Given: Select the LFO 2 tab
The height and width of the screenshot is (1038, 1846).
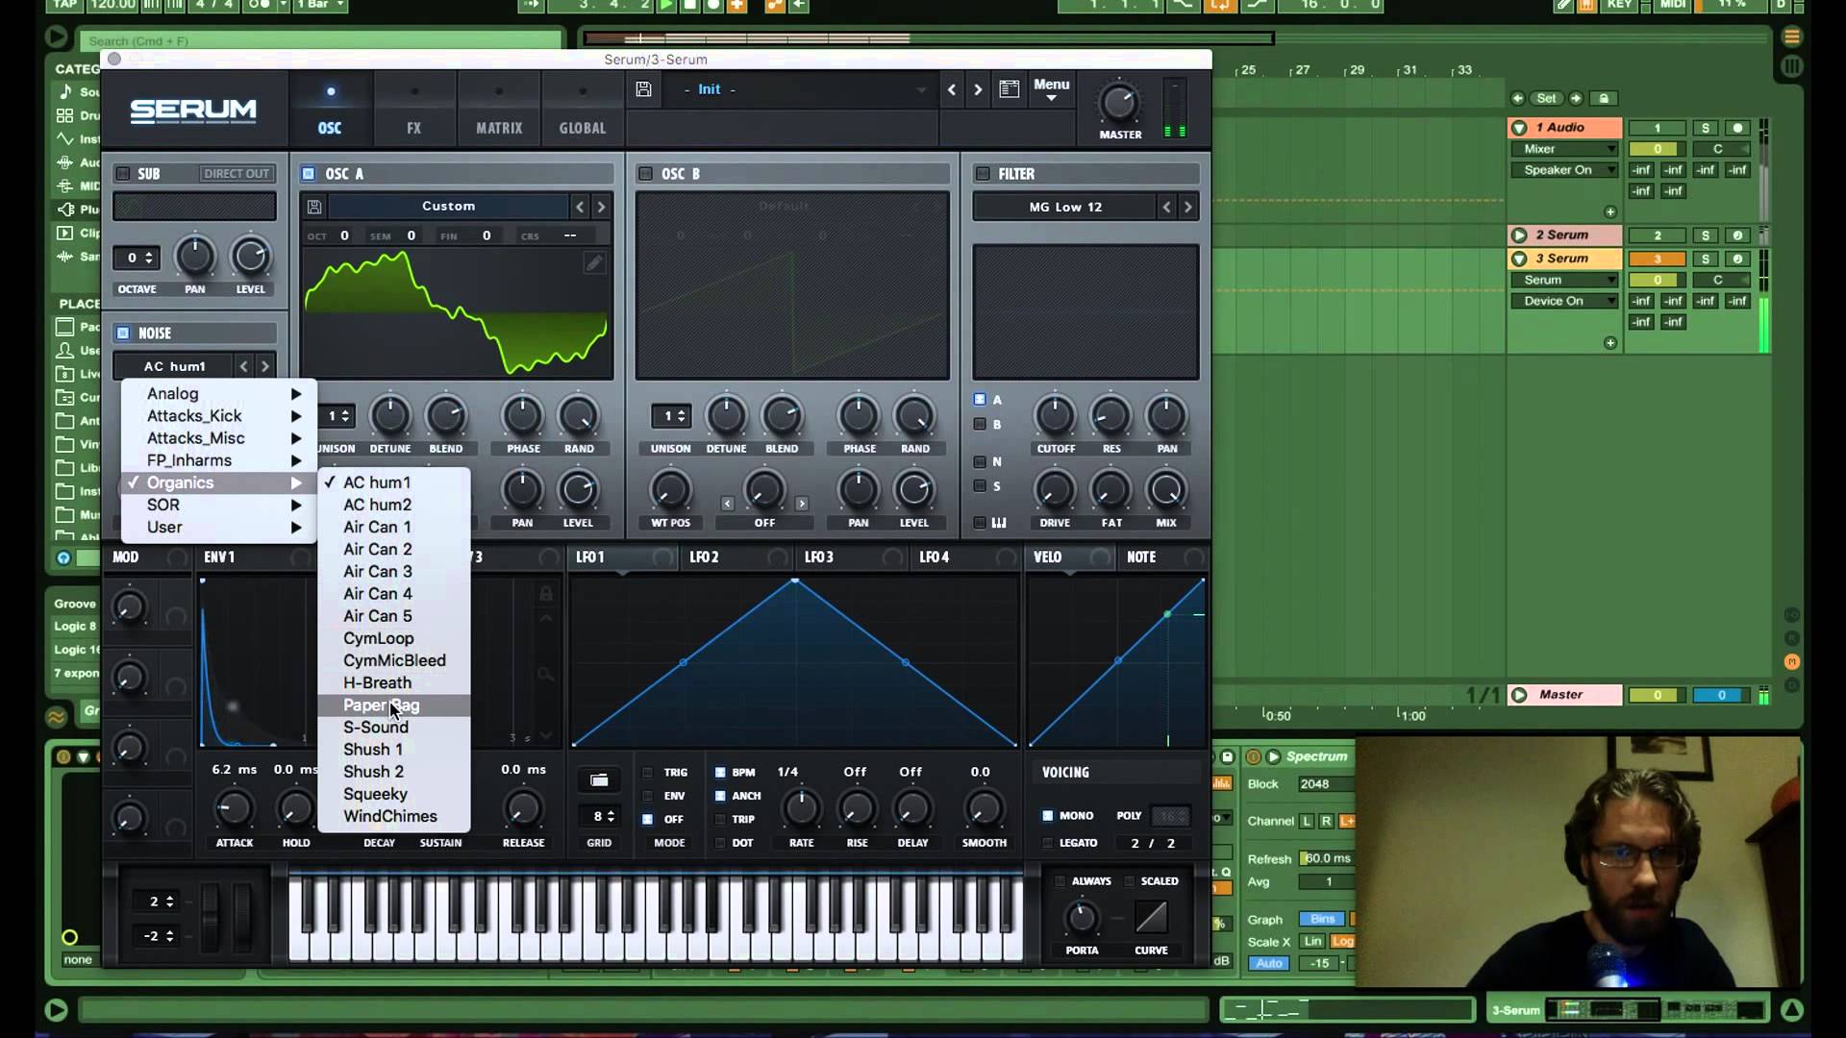Looking at the screenshot, I should click(x=705, y=557).
